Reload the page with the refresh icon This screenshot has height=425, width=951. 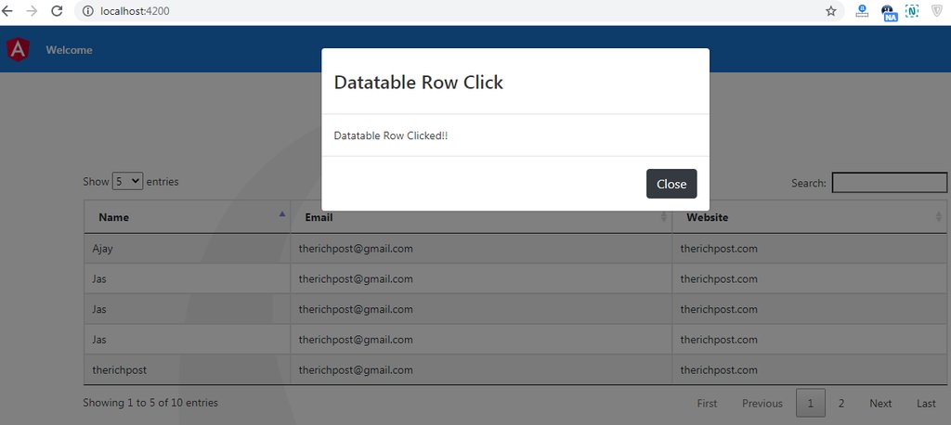pos(57,11)
